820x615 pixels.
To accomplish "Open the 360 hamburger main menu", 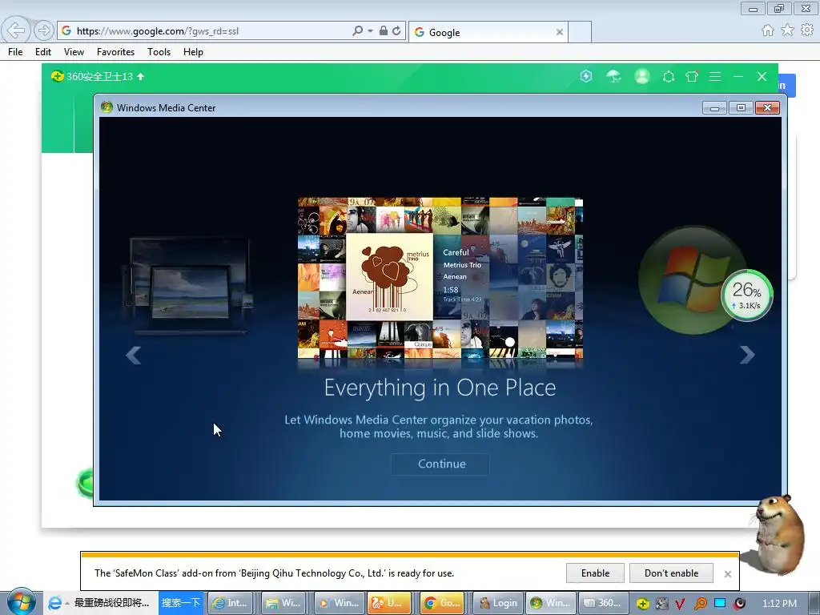I will click(715, 77).
